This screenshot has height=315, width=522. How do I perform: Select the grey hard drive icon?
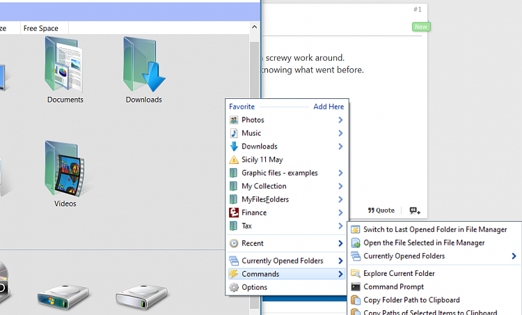[141, 296]
